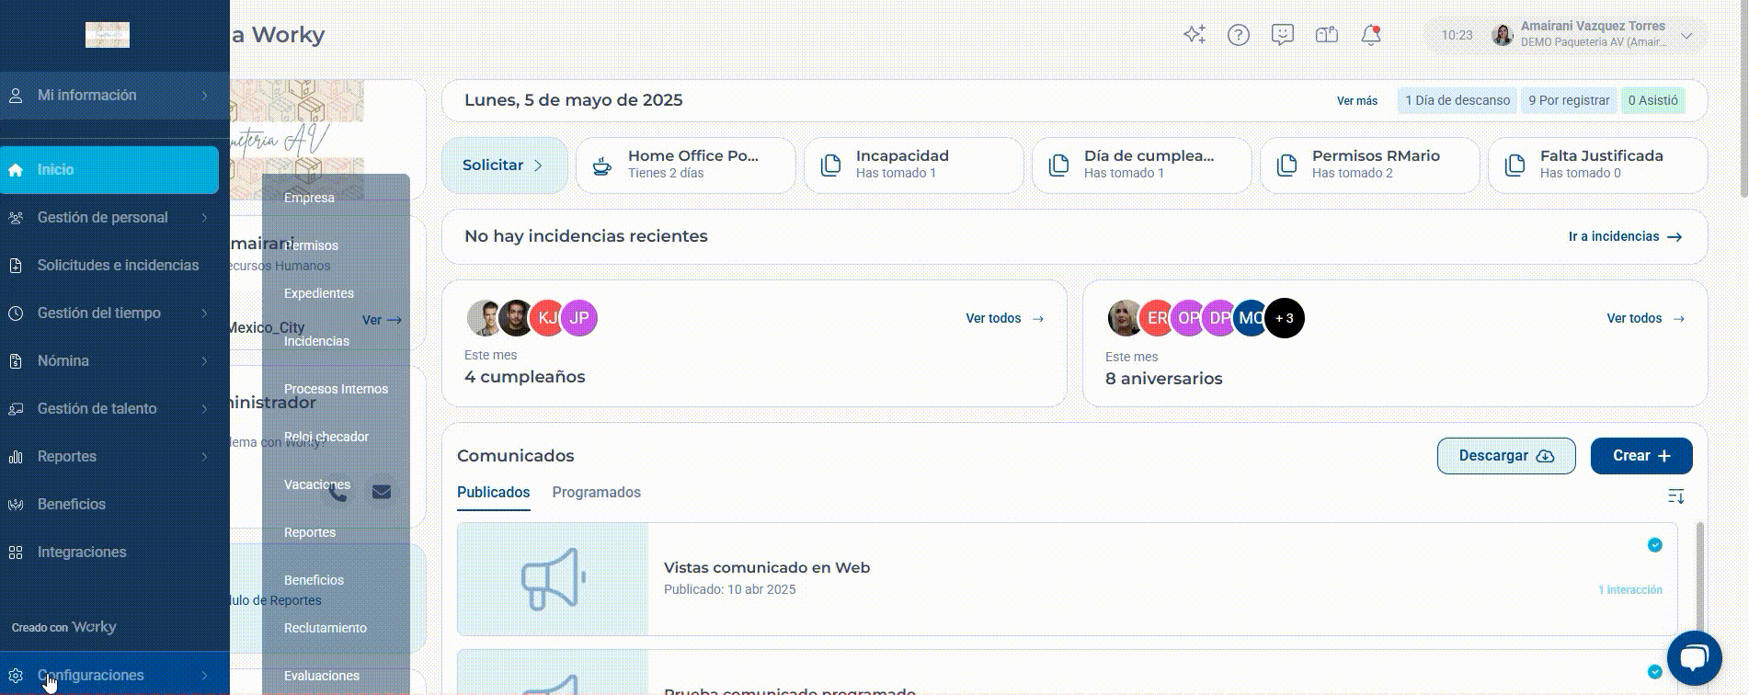Click the Día de cumpleaños document icon
The width and height of the screenshot is (1749, 695).
[1058, 165]
